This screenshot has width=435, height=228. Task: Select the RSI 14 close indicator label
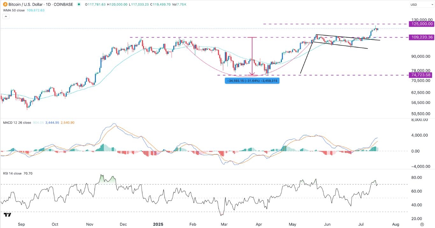(12, 173)
